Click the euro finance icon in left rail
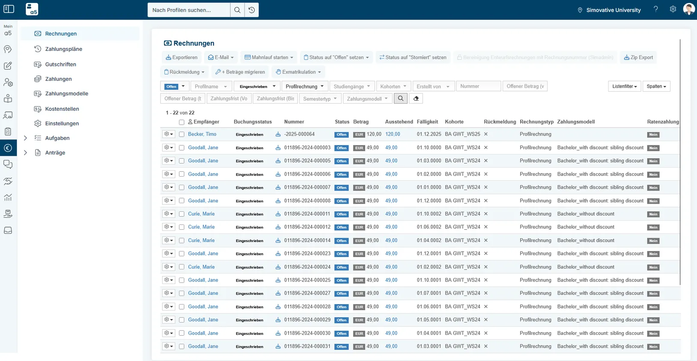 (x=8, y=148)
